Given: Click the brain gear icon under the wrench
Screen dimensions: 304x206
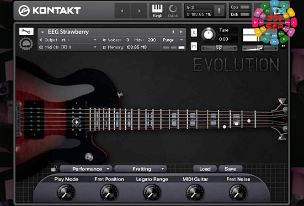Looking at the screenshot, I should [26, 44].
